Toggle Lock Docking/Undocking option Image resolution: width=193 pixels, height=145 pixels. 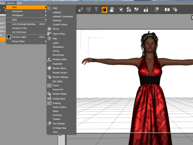[x=26, y=24]
